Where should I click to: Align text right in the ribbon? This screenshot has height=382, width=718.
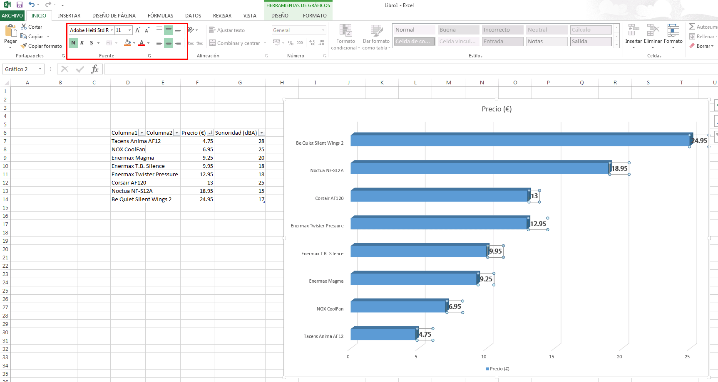pos(178,43)
